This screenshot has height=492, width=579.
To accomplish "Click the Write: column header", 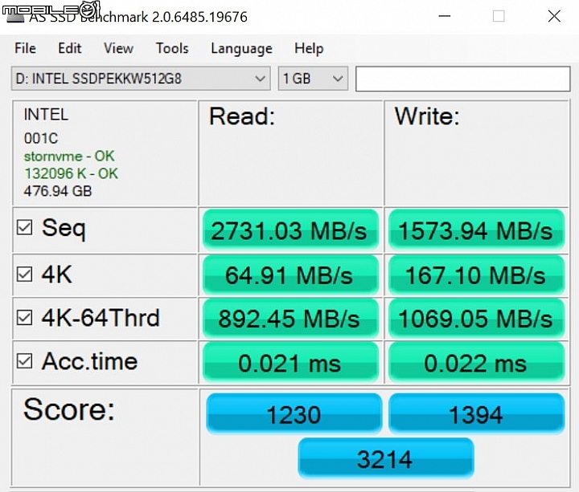I will click(427, 116).
